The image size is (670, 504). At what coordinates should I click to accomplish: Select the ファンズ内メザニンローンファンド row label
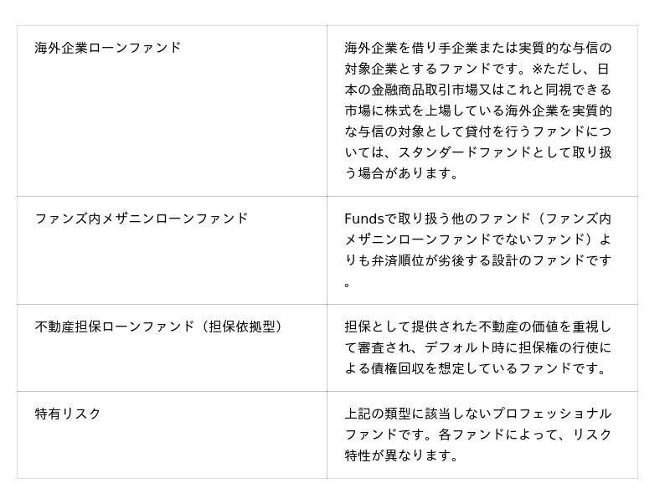tap(142, 219)
